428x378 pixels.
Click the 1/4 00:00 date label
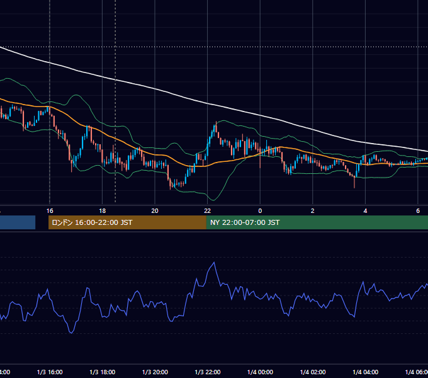coord(260,372)
